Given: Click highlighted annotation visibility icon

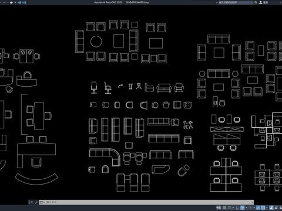Looking at the screenshot, I should (271, 207).
